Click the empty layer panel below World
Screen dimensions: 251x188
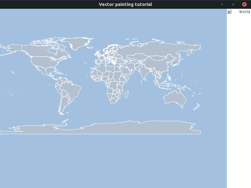pyautogui.click(x=239, y=94)
